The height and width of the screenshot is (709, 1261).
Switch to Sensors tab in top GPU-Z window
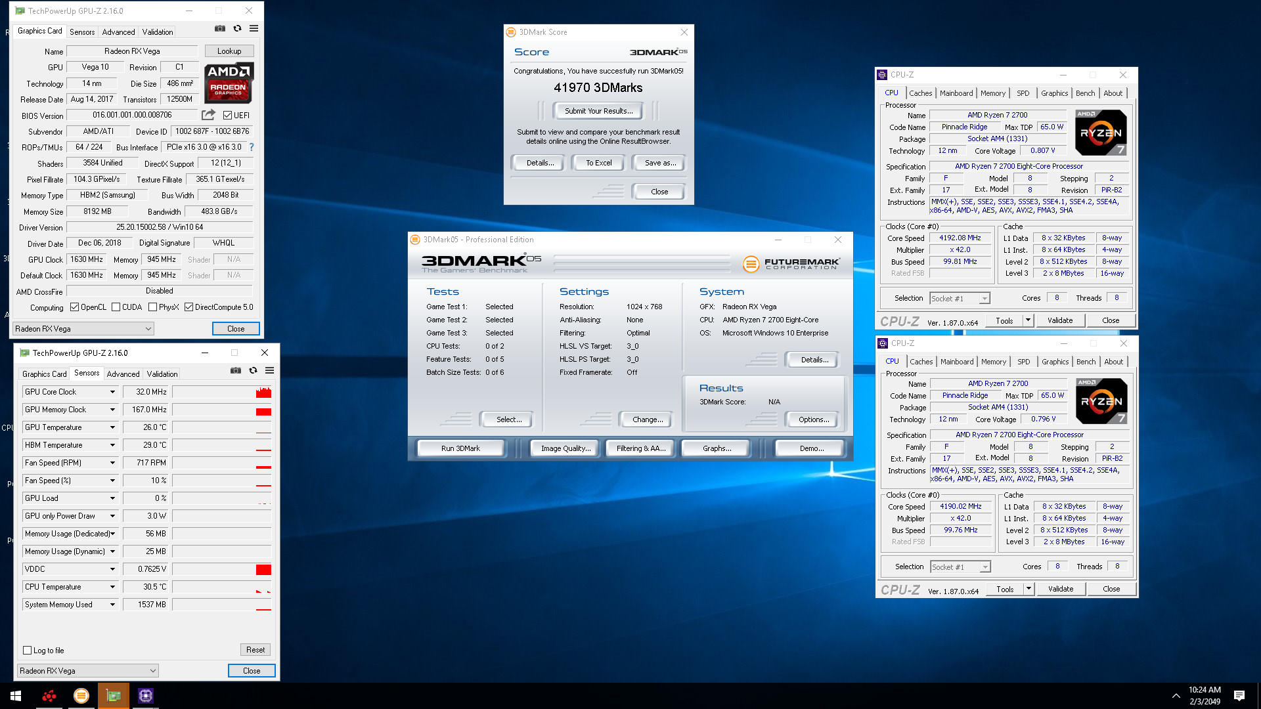point(82,32)
